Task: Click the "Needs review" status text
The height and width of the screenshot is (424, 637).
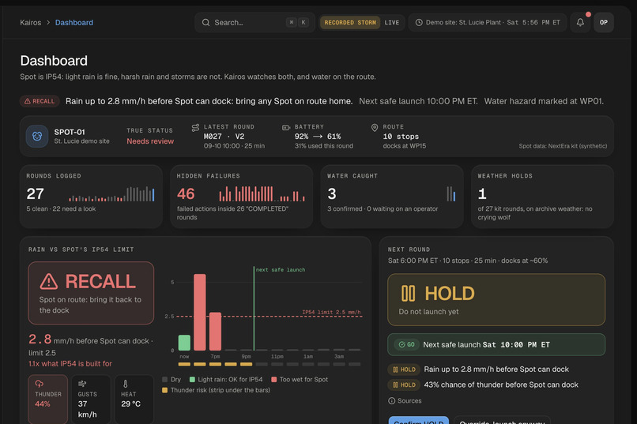Action: 150,141
